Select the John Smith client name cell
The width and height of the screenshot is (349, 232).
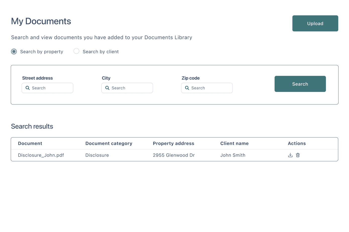(233, 155)
